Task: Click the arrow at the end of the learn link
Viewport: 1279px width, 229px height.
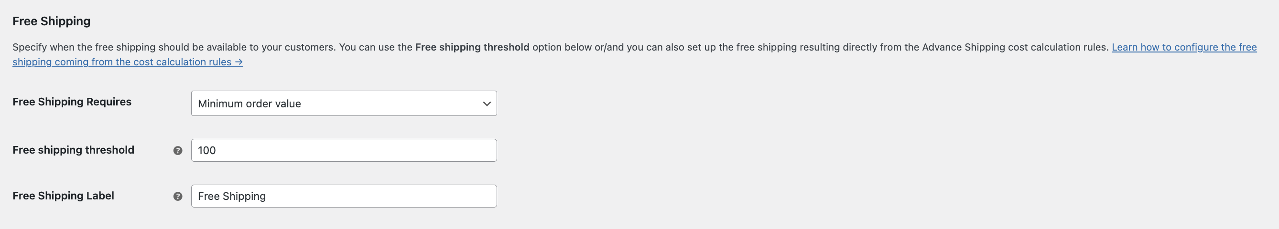Action: point(239,62)
